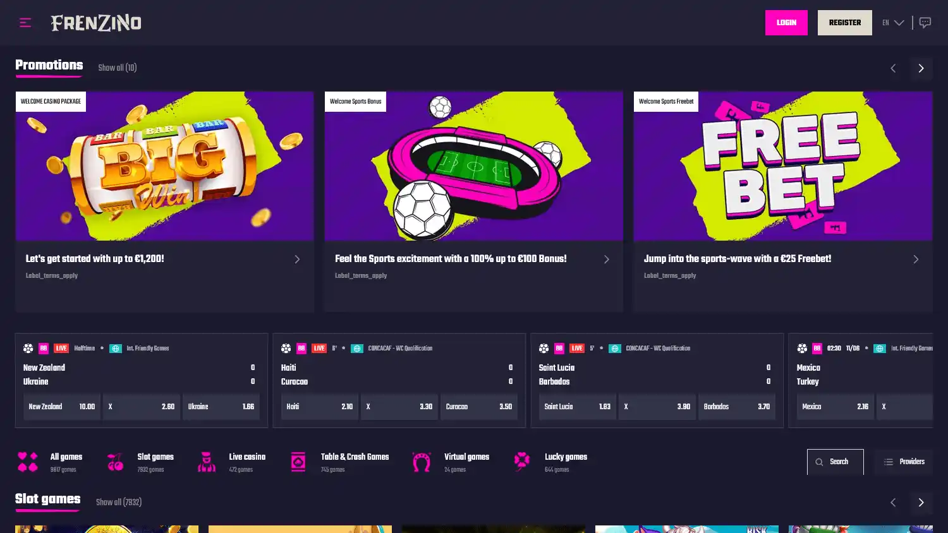Image resolution: width=948 pixels, height=533 pixels.
Task: Open the EN language dropdown
Action: [893, 23]
